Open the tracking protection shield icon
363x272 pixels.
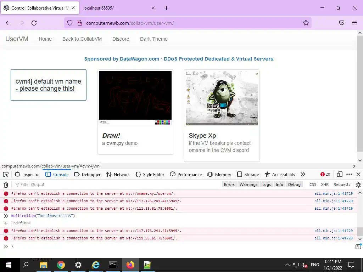click(70, 23)
